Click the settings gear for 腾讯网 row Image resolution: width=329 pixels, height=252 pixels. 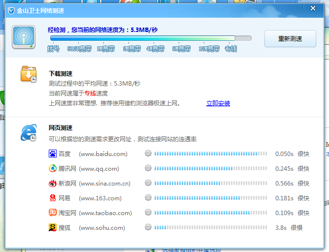click(148, 168)
